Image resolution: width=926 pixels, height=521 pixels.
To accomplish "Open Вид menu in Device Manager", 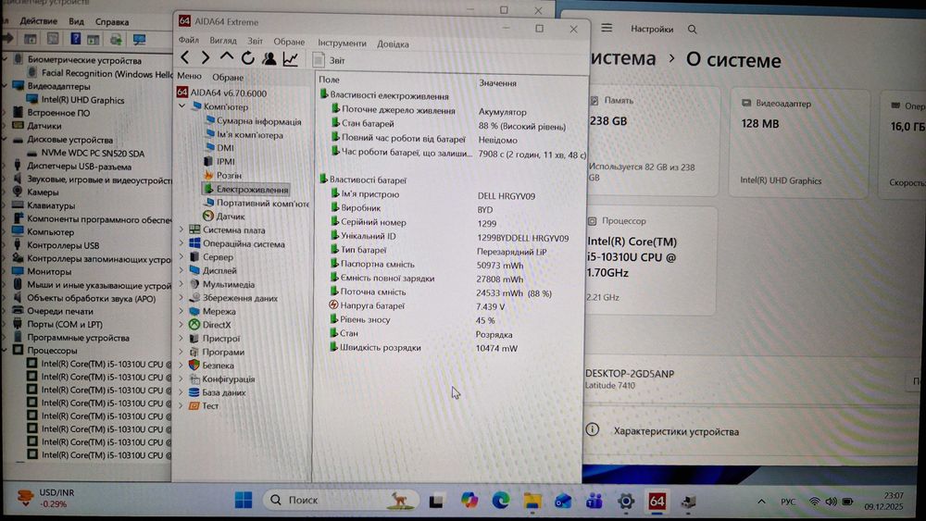I will (76, 21).
